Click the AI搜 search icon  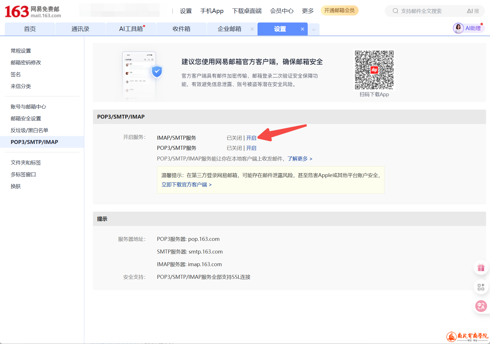click(x=473, y=11)
